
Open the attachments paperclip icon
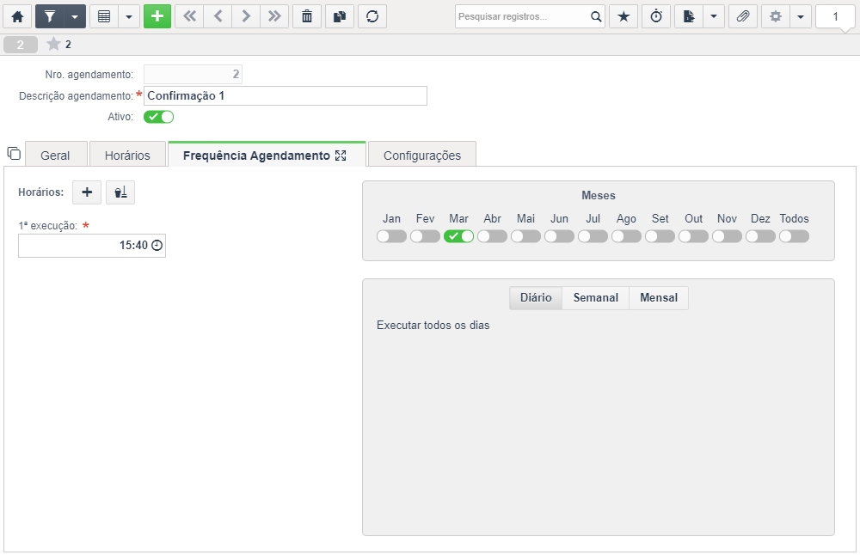coord(743,16)
